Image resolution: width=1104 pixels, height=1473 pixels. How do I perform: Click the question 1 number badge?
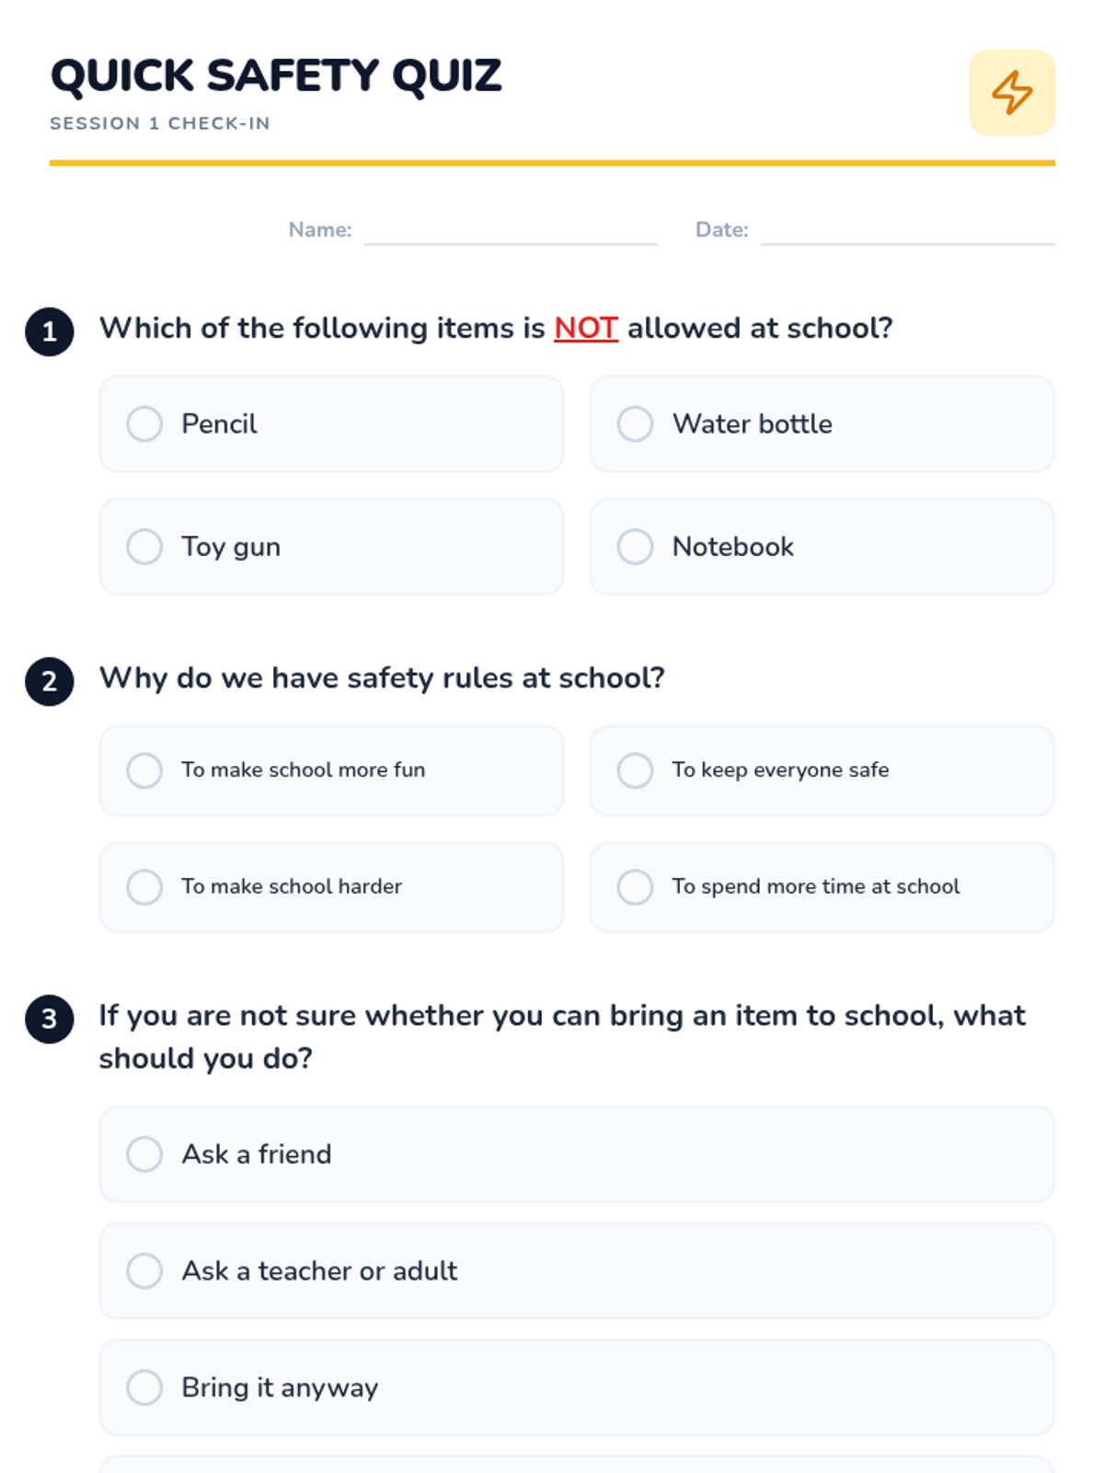tap(50, 331)
